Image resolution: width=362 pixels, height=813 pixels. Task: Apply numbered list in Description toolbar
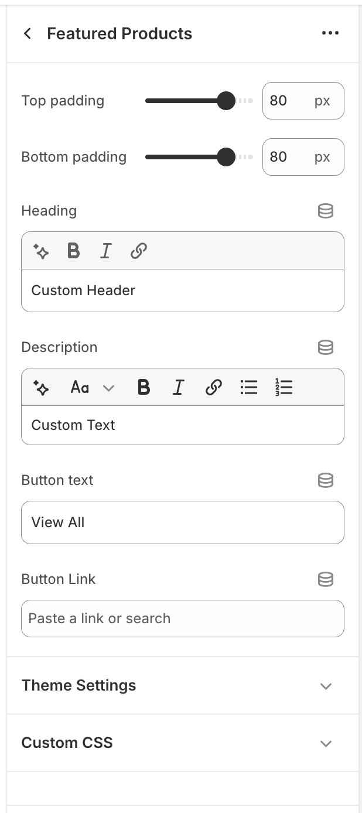(284, 387)
